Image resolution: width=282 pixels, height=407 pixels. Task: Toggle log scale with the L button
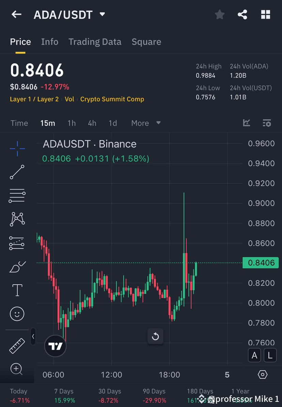(x=270, y=355)
